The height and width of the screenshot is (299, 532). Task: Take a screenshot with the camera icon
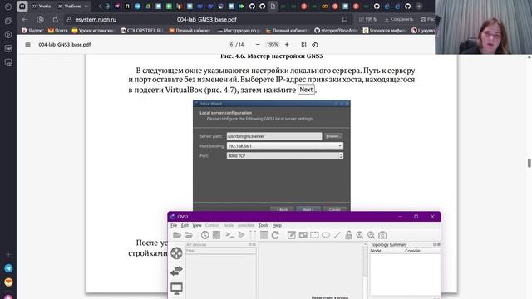pos(382,235)
